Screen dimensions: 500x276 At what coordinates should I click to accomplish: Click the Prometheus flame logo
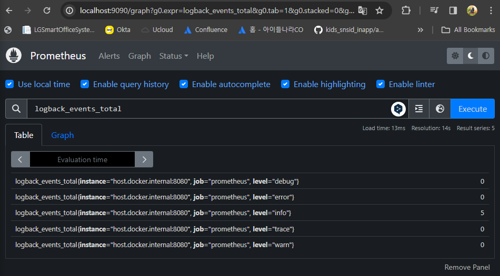(x=14, y=55)
